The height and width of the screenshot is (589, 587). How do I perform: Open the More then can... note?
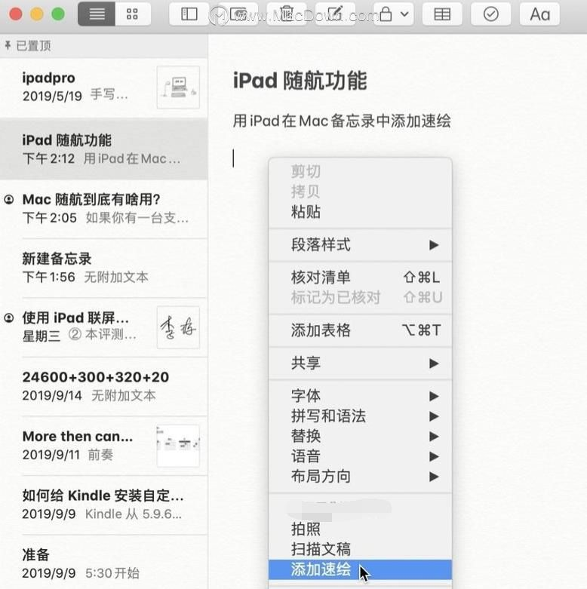pos(103,446)
